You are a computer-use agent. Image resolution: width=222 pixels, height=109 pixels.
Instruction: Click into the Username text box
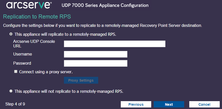95,54
